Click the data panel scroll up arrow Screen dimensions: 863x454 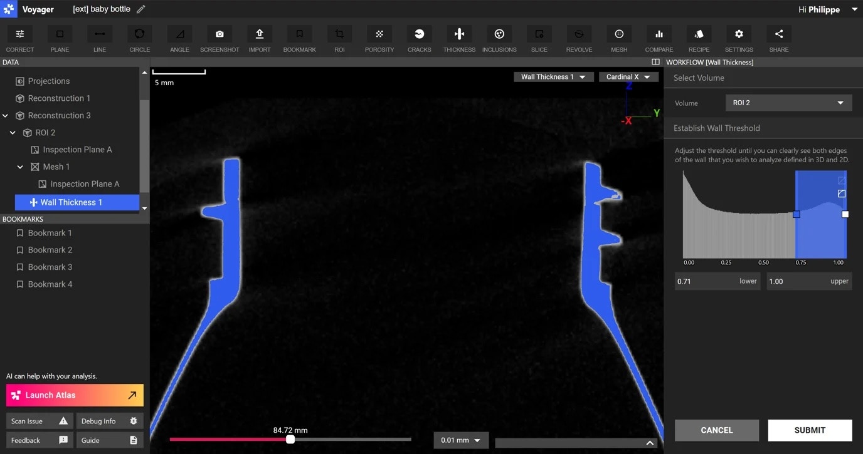(145, 73)
